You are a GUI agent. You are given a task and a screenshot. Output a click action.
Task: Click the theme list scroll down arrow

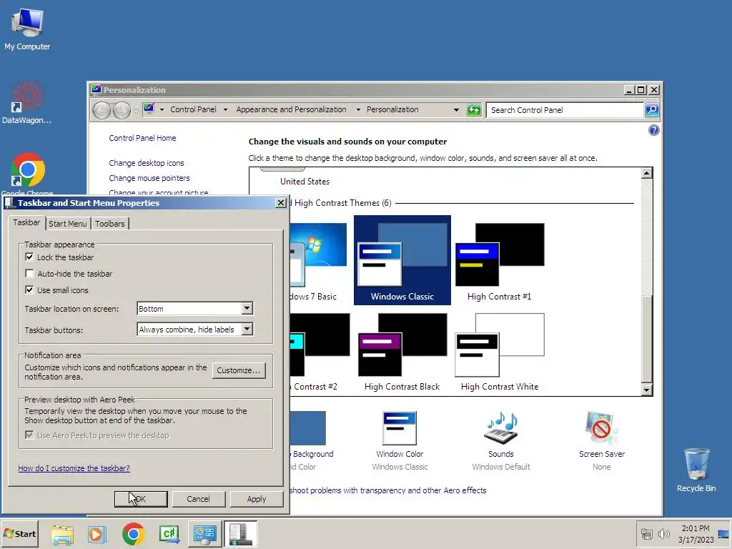click(646, 390)
